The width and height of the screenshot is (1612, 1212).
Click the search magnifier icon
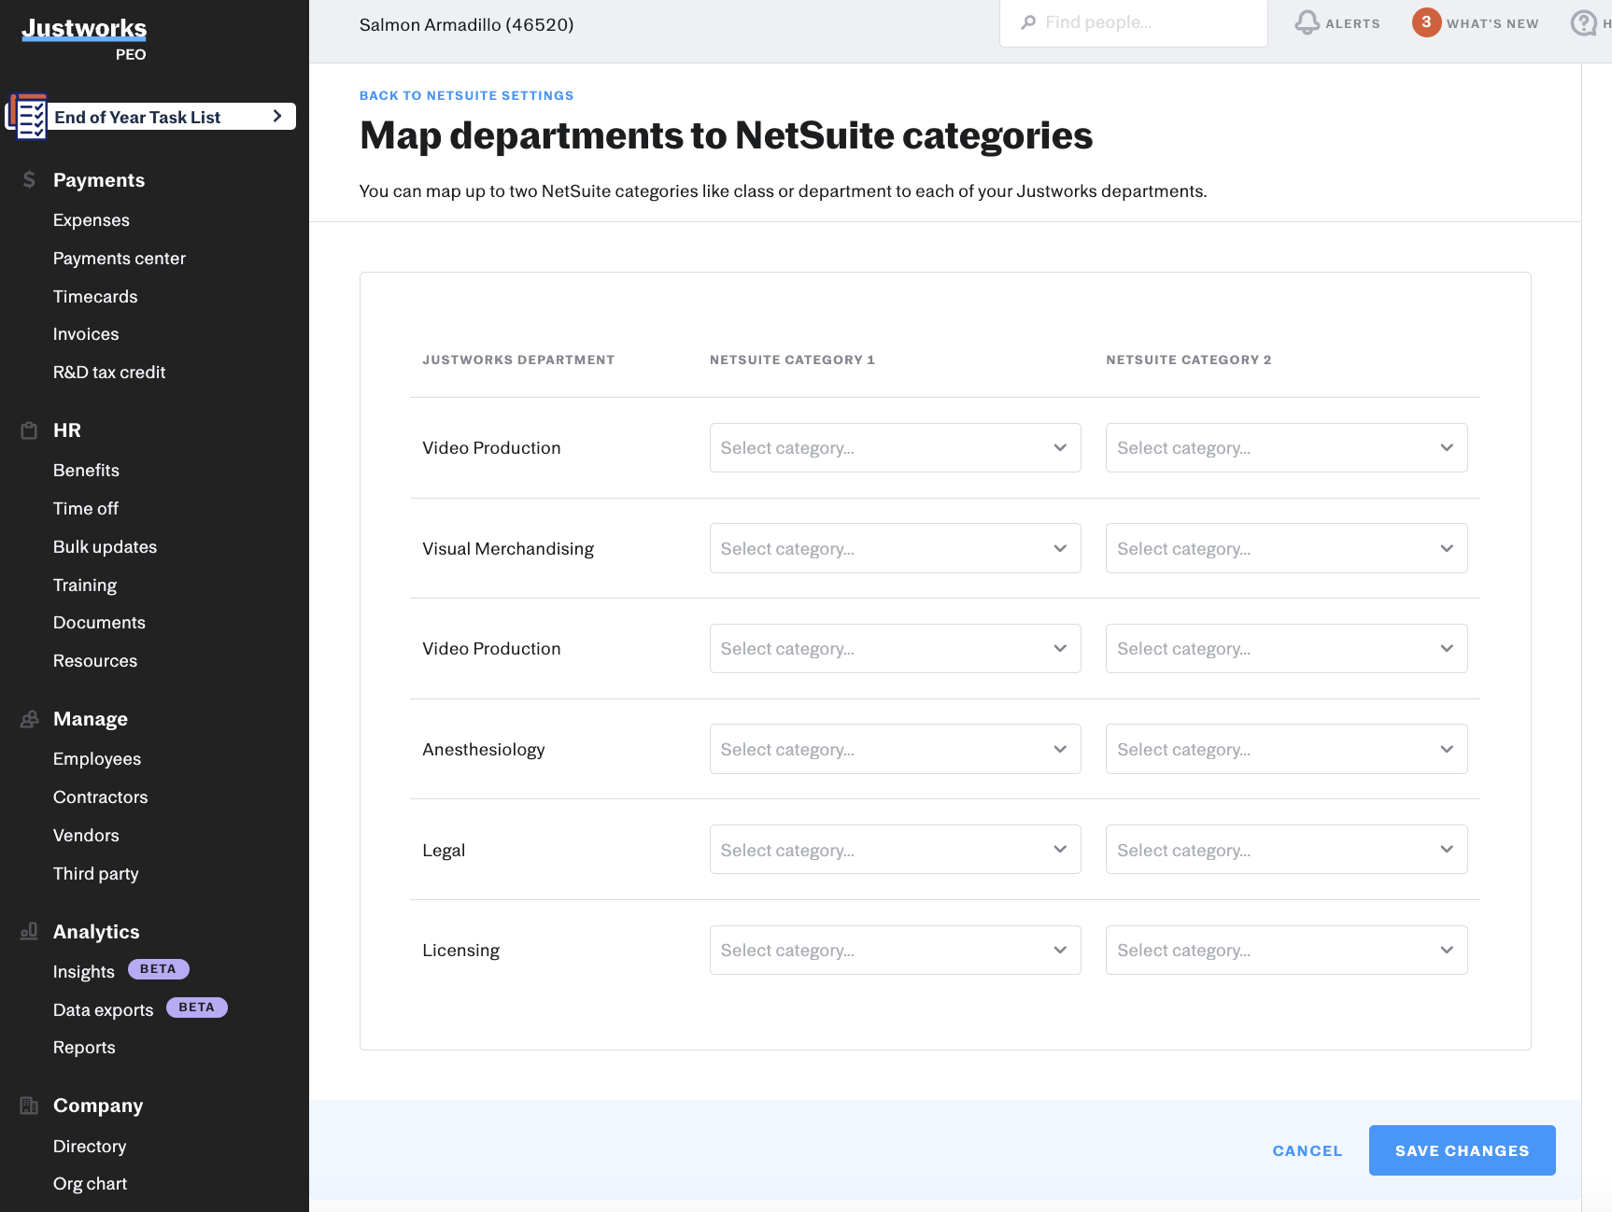click(1028, 22)
